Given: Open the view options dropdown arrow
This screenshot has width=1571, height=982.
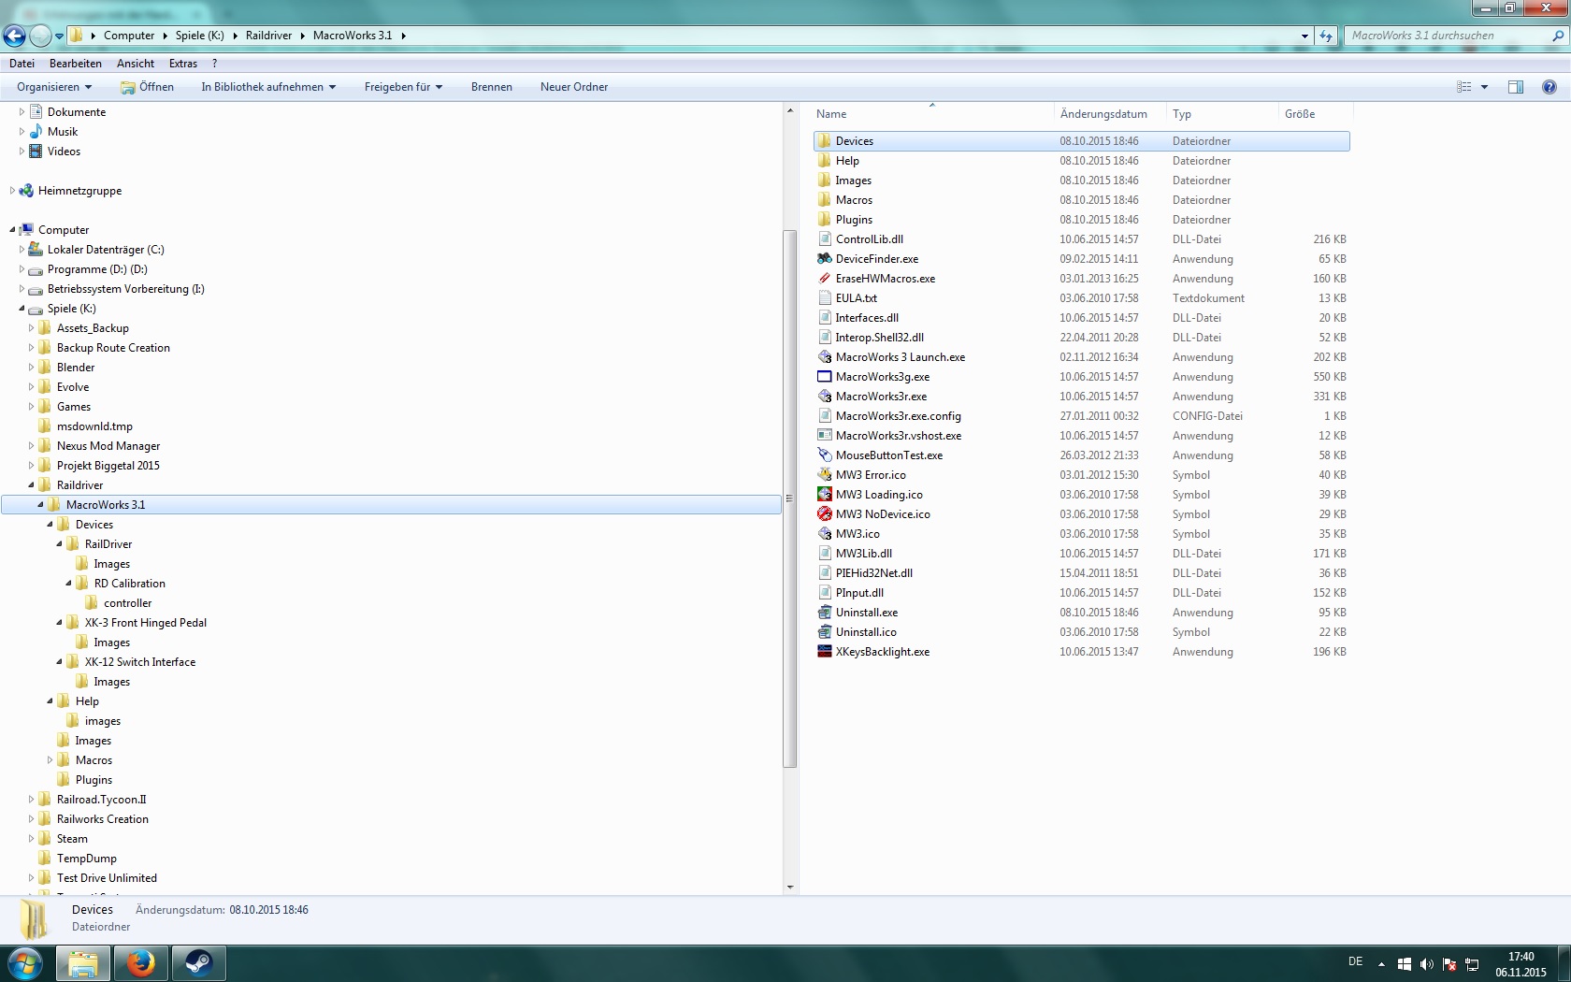Looking at the screenshot, I should [1484, 87].
